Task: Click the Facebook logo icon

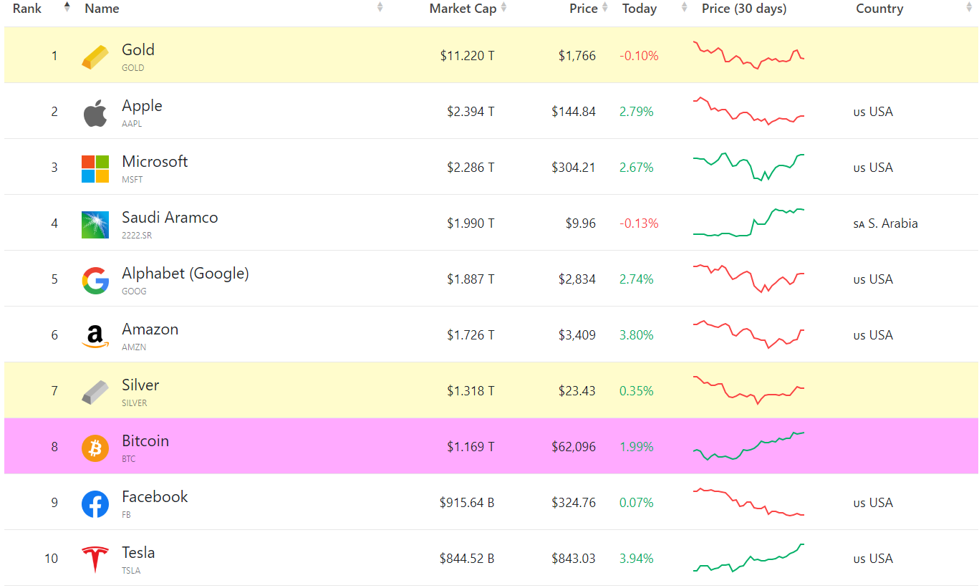Action: click(95, 504)
